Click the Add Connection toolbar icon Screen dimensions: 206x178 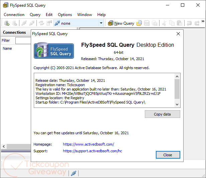pos(7,23)
